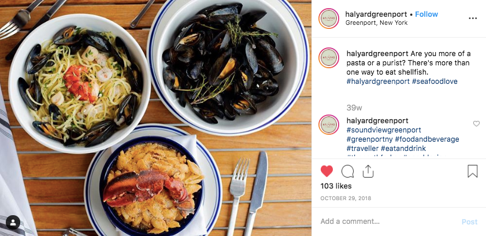Viewport: 486px width, 236px height.
Task: Like the hashtag comment with small heart
Action: click(x=476, y=124)
